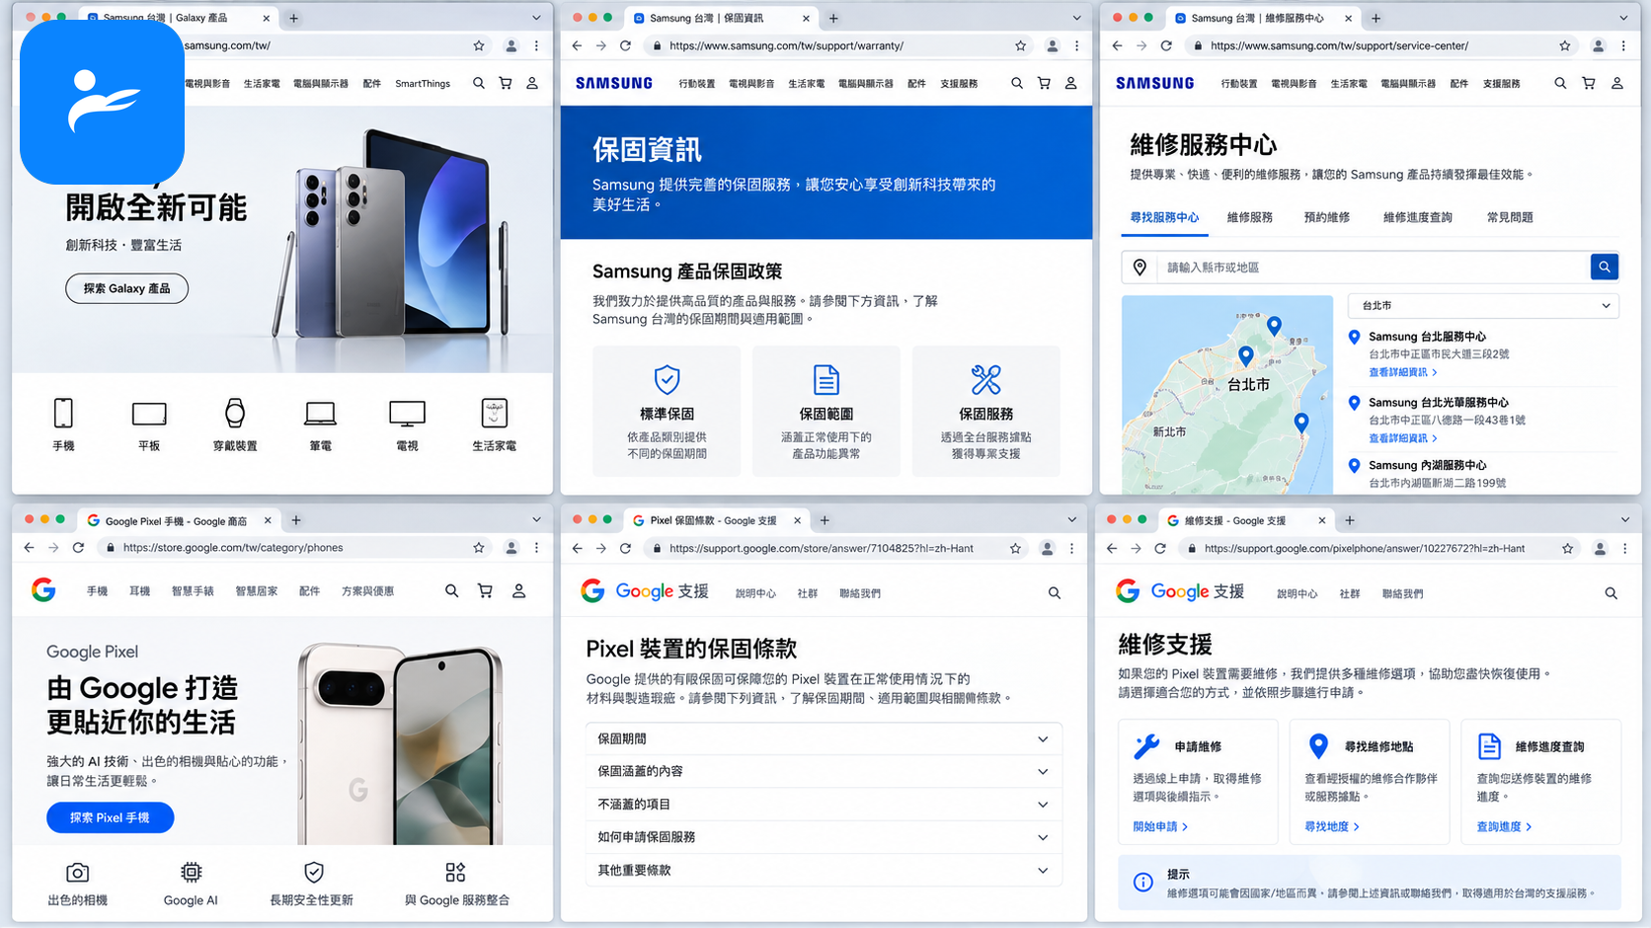
Task: Expand the 如何申請保固服務 section
Action: (x=824, y=837)
